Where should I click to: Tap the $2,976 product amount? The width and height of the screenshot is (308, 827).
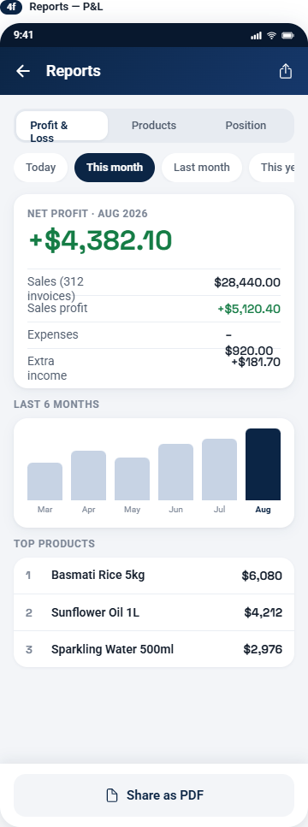pyautogui.click(x=263, y=650)
